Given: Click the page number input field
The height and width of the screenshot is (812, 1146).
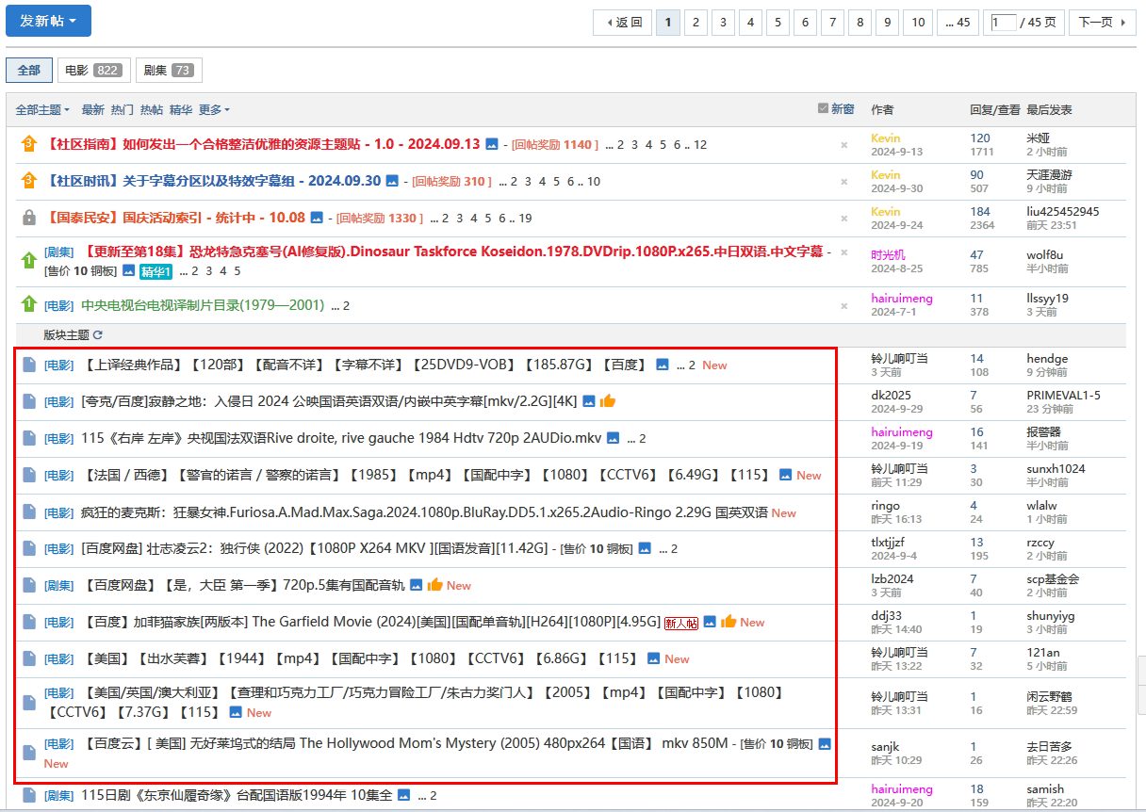Looking at the screenshot, I should (x=1003, y=23).
